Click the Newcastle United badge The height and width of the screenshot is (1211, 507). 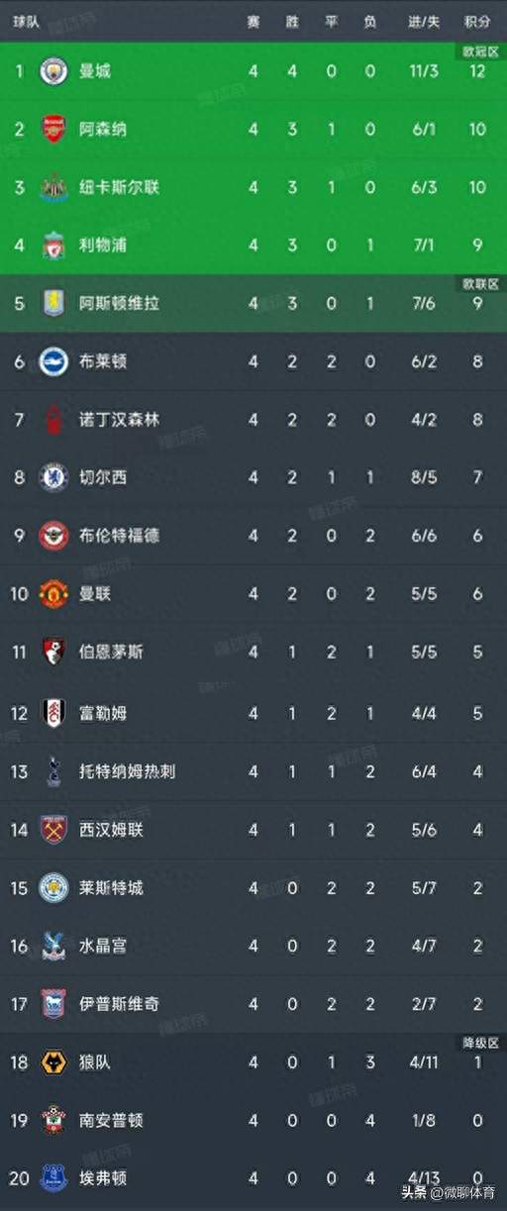click(53, 187)
